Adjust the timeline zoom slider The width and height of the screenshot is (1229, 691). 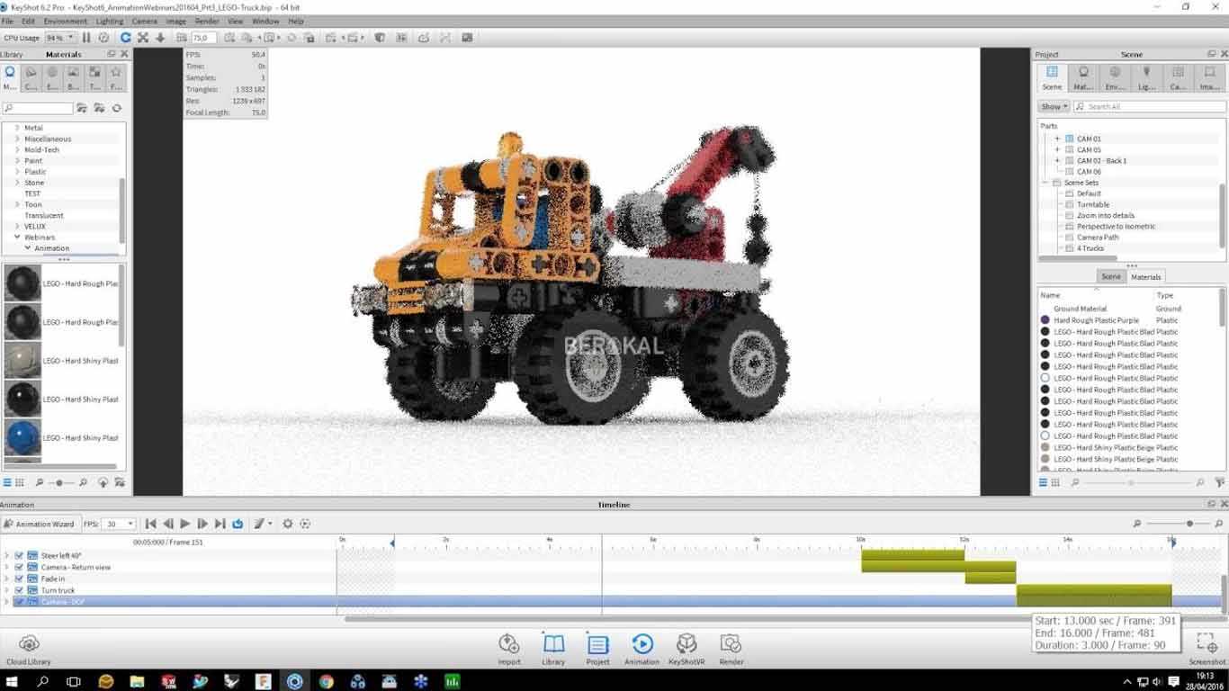click(1189, 524)
